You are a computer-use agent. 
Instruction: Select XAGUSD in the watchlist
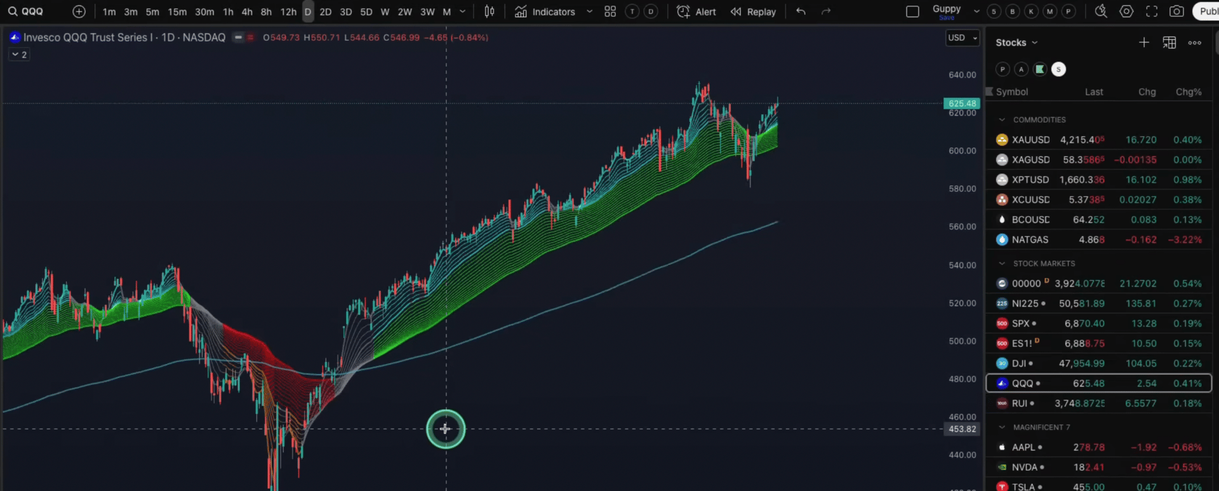[x=1099, y=159]
